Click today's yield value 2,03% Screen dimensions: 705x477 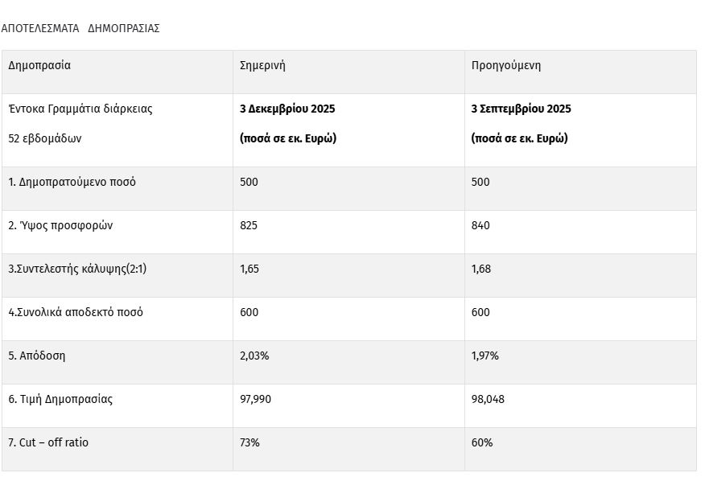click(254, 356)
